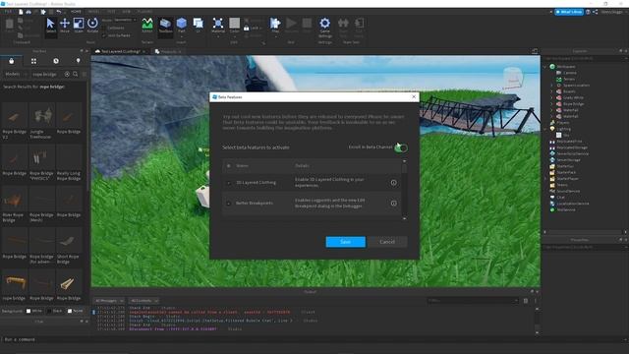Click the info icon for 3D Layered Clothing

393,183
